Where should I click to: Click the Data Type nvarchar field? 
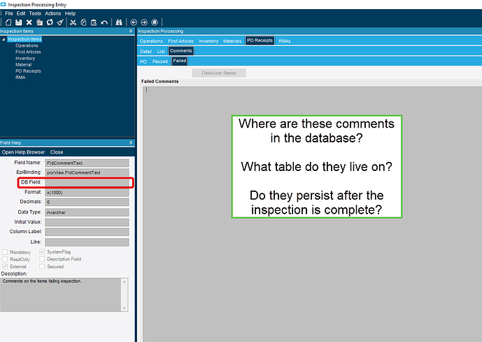pos(87,212)
